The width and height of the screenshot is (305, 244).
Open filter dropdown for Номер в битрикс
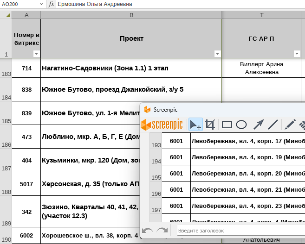(36, 54)
